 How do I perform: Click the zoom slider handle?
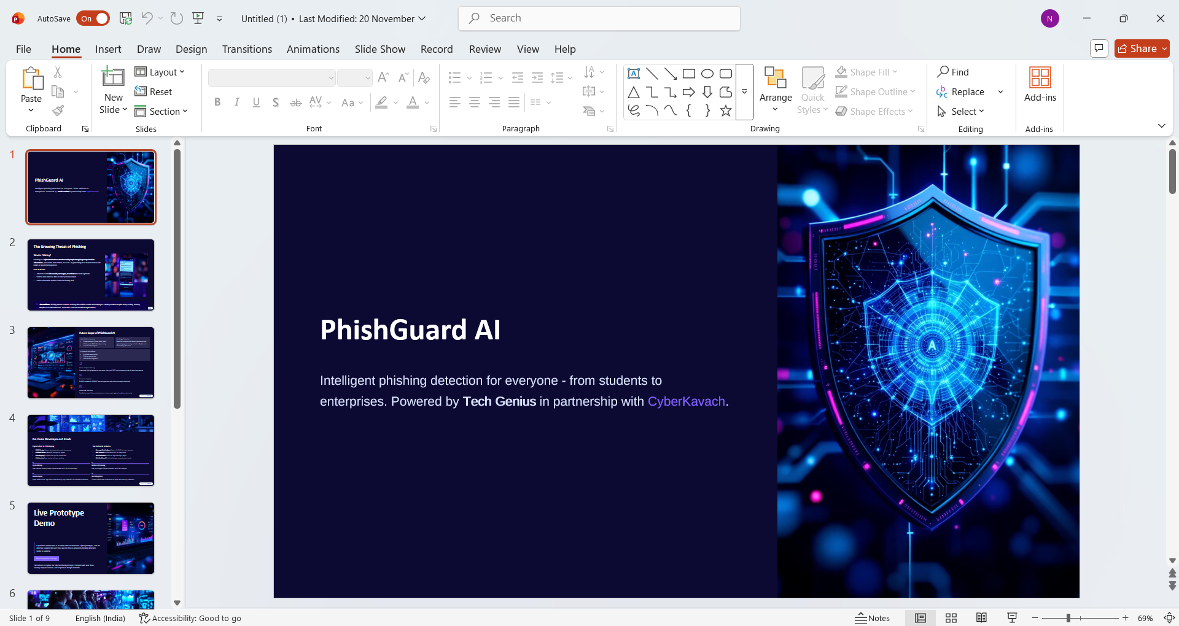coord(1068,618)
